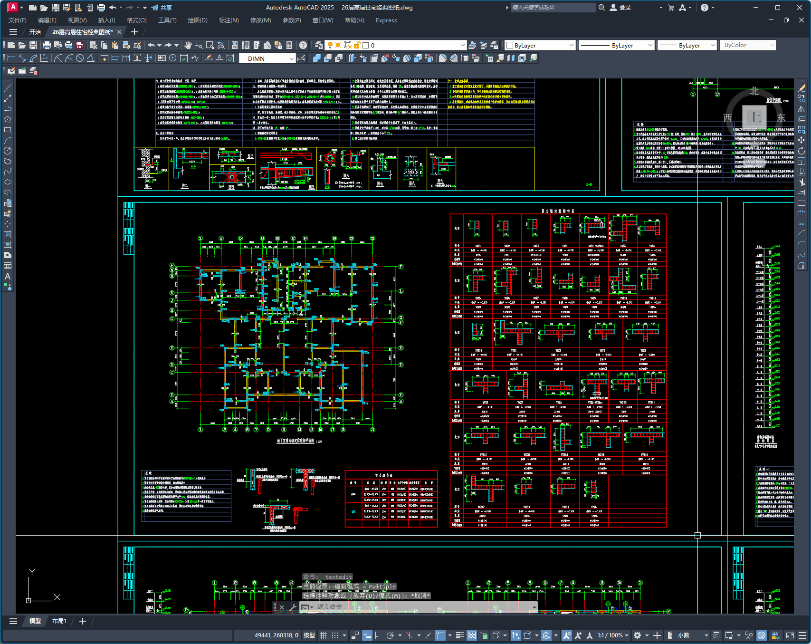Toggle object snap tracking

click(x=429, y=635)
